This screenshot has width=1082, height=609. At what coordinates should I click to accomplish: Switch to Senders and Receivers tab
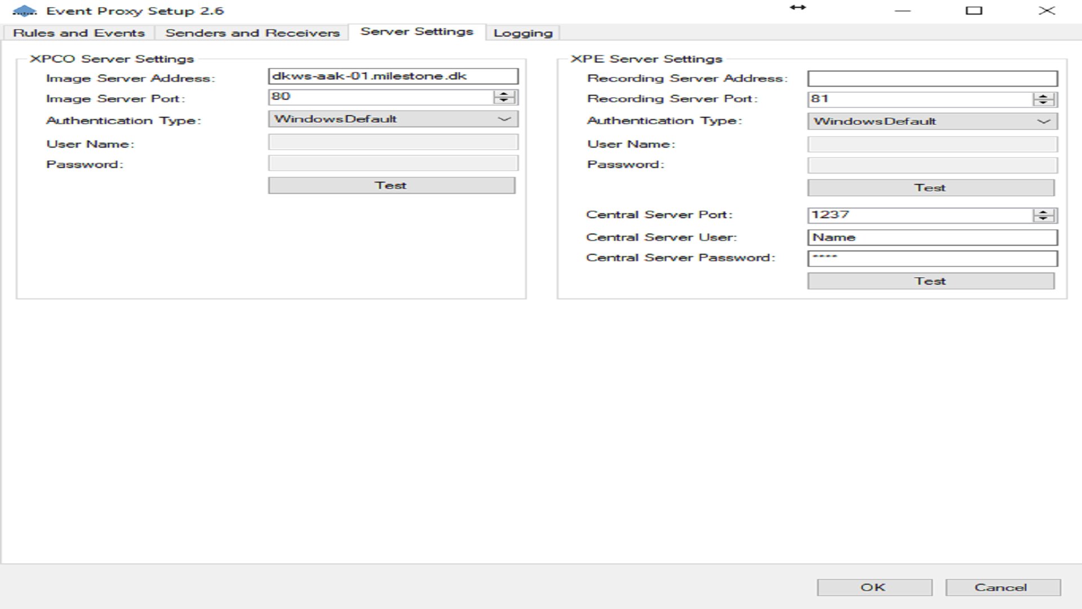click(252, 33)
